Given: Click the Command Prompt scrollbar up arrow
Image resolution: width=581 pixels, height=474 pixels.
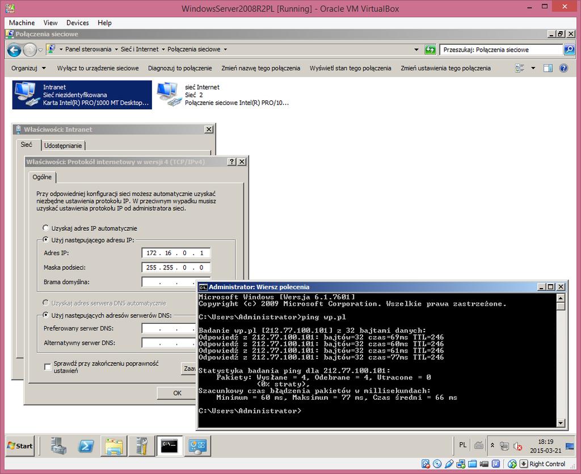Looking at the screenshot, I should 561,298.
